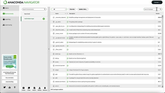Open A full Python IDE in browser link
The width and height of the screenshot is (165, 93).
tap(10, 73)
